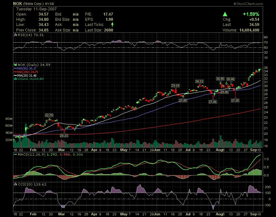Click the High value 34.80

[x=44, y=19]
